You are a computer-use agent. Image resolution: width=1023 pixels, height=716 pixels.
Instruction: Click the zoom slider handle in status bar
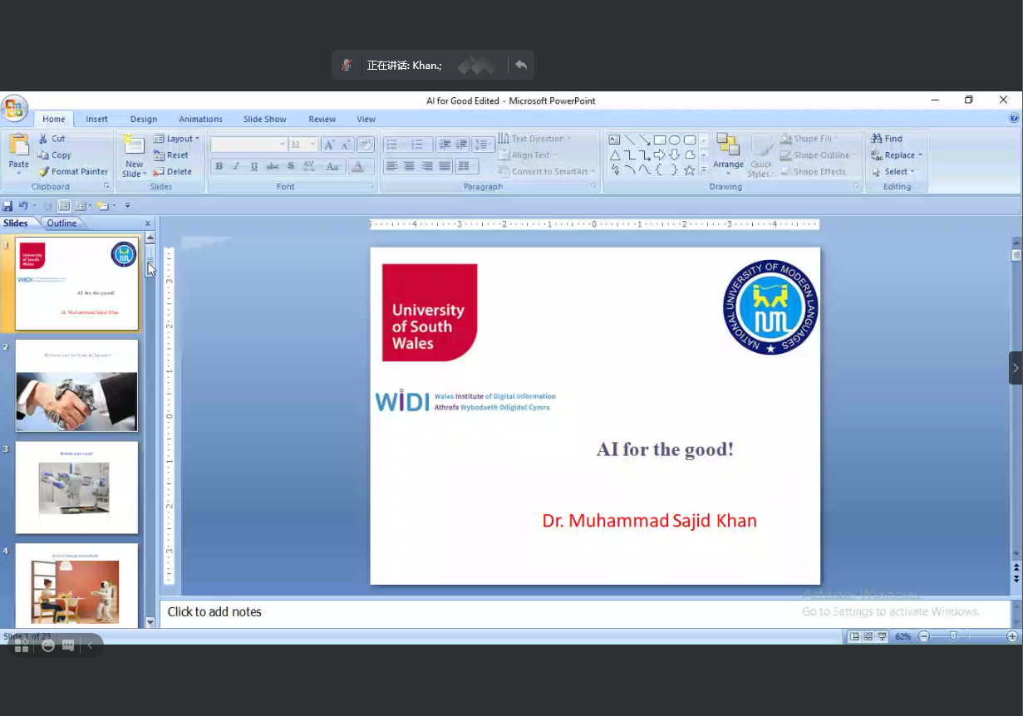click(x=953, y=636)
